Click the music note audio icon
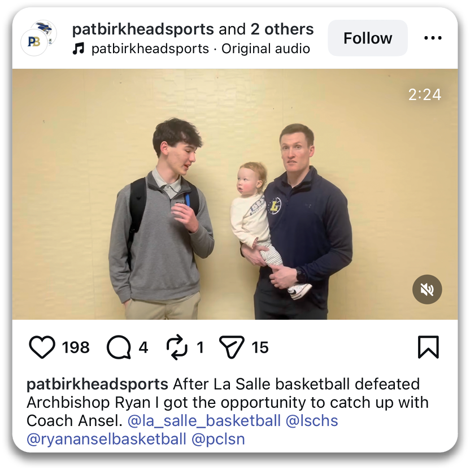470x470 pixels. point(79,49)
